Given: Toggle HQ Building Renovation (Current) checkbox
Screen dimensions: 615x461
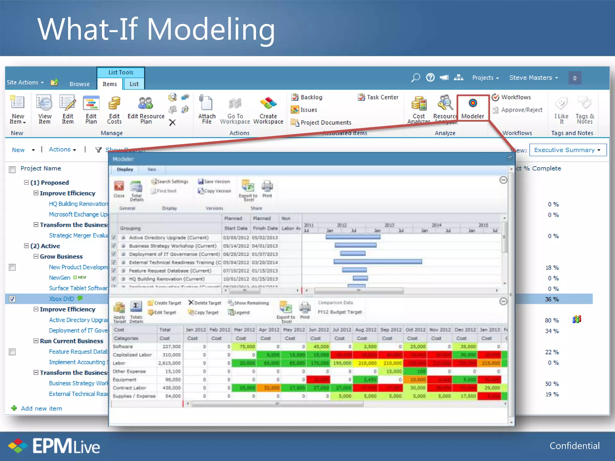Looking at the screenshot, I should [x=114, y=279].
